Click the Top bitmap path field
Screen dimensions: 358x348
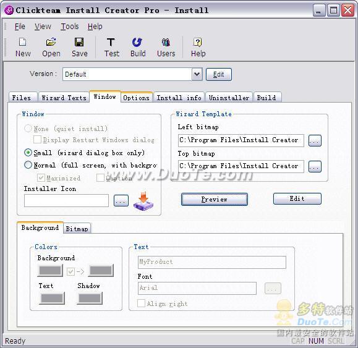click(241, 166)
